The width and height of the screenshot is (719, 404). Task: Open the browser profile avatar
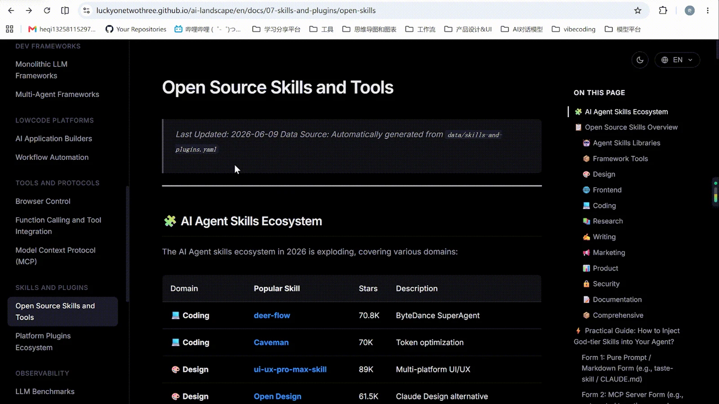tap(689, 10)
